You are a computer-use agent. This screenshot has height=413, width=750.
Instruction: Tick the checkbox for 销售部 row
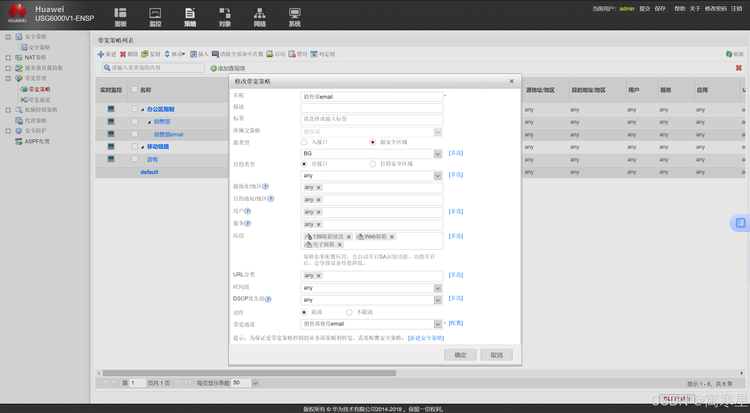click(134, 121)
